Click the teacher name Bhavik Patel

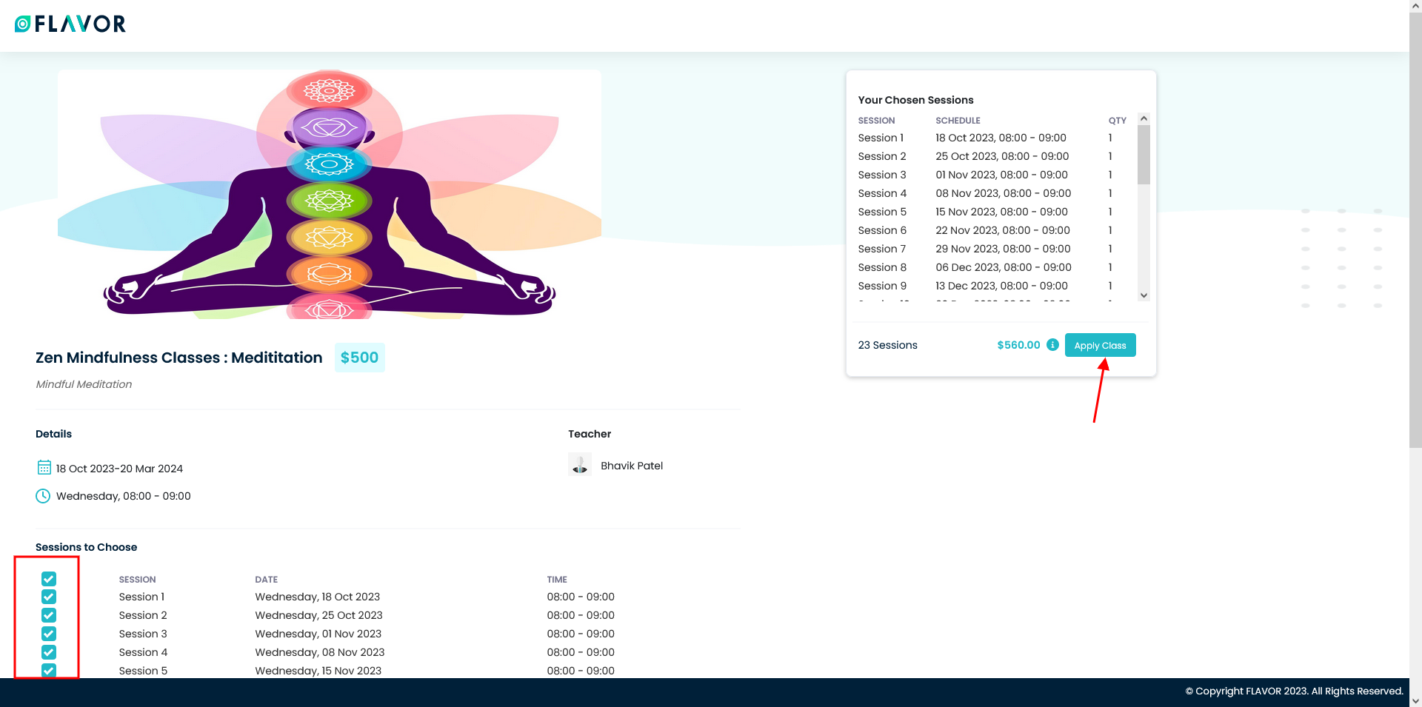[632, 466]
